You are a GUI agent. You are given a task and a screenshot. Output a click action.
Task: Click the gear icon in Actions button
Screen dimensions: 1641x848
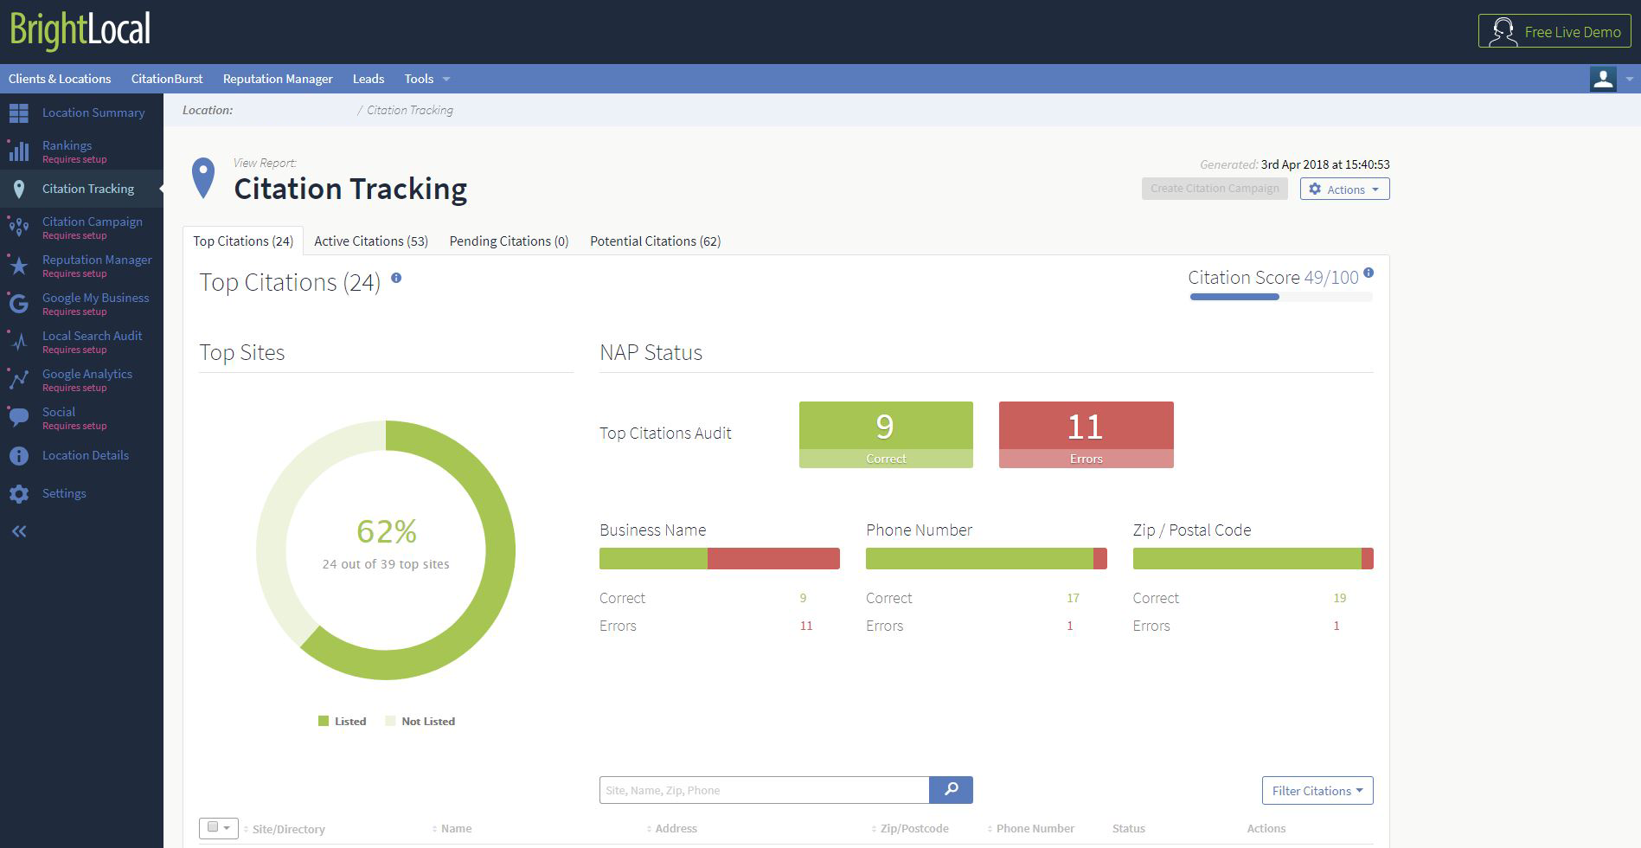(1315, 189)
